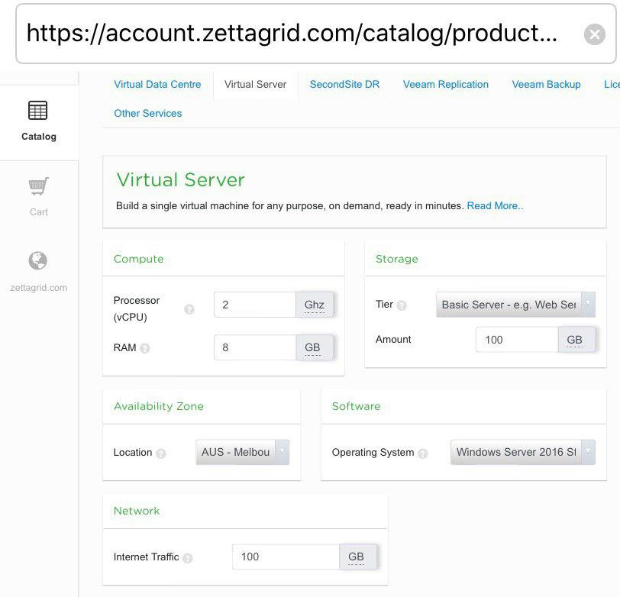Screen dimensions: 620x597
Task: Click the help icon next to Tier
Action: (402, 305)
